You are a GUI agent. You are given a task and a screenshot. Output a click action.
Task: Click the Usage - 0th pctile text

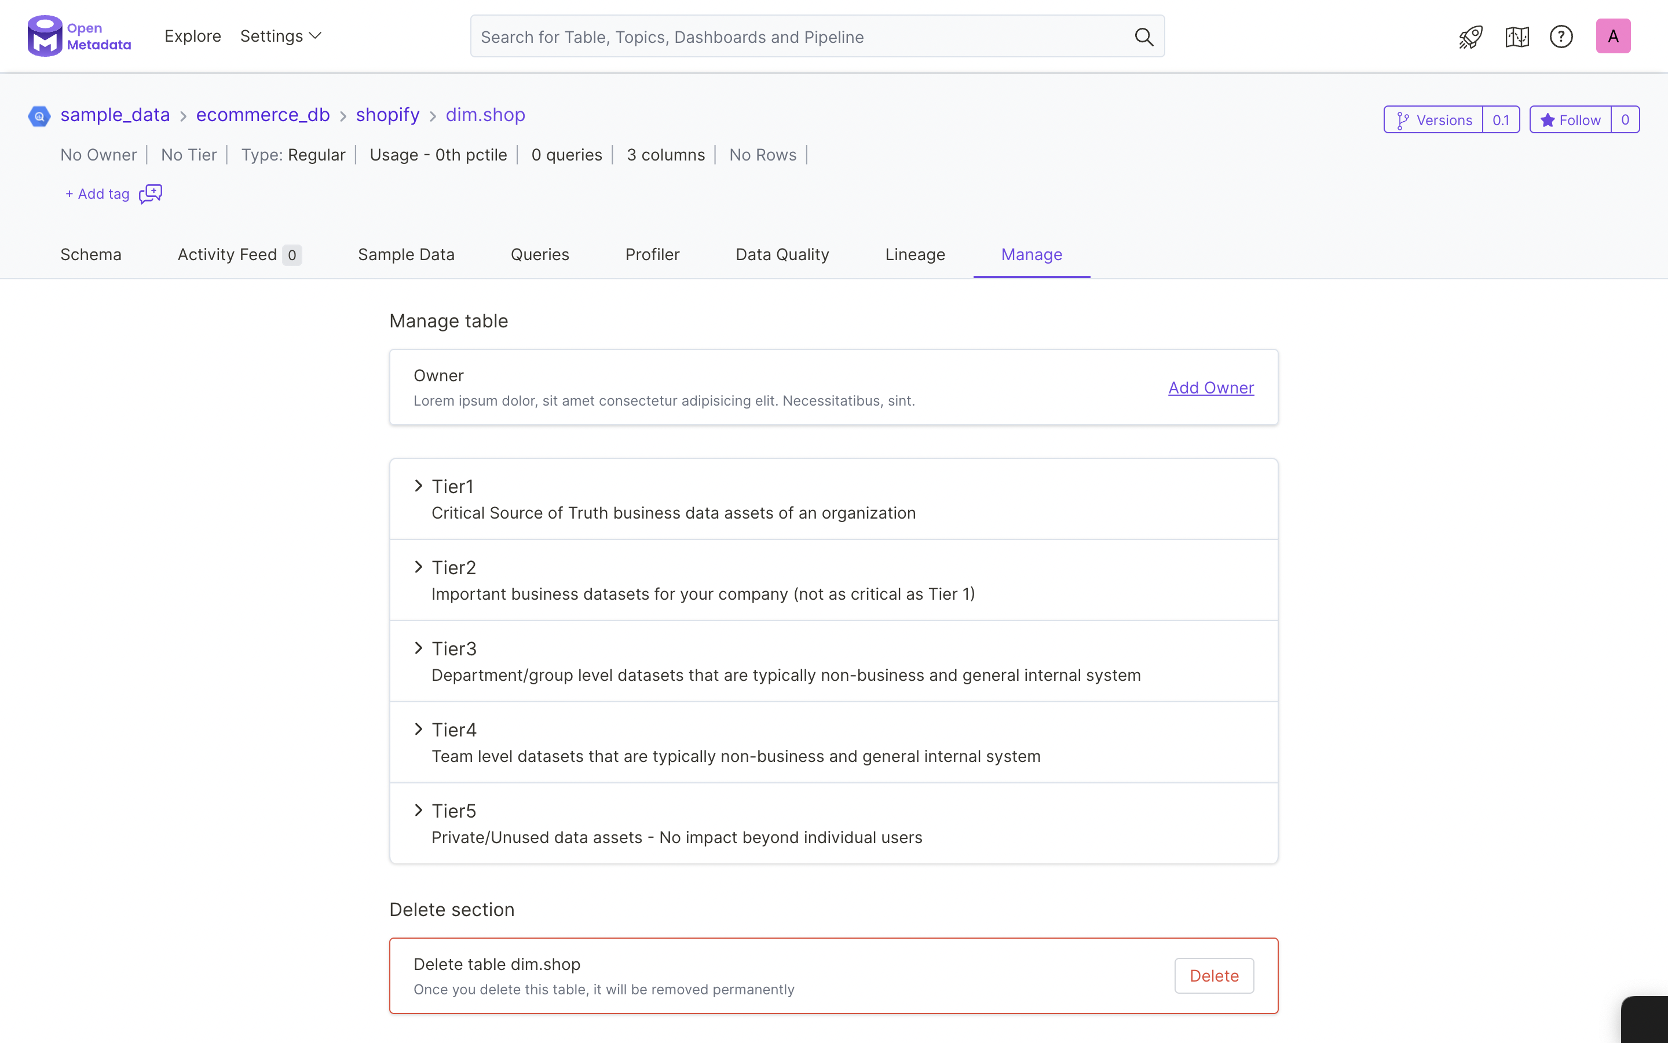coord(438,155)
